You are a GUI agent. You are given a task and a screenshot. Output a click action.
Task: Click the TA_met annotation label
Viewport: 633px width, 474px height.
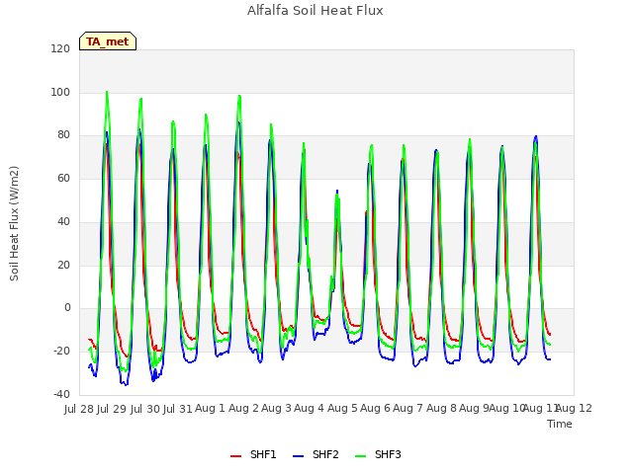coord(108,41)
